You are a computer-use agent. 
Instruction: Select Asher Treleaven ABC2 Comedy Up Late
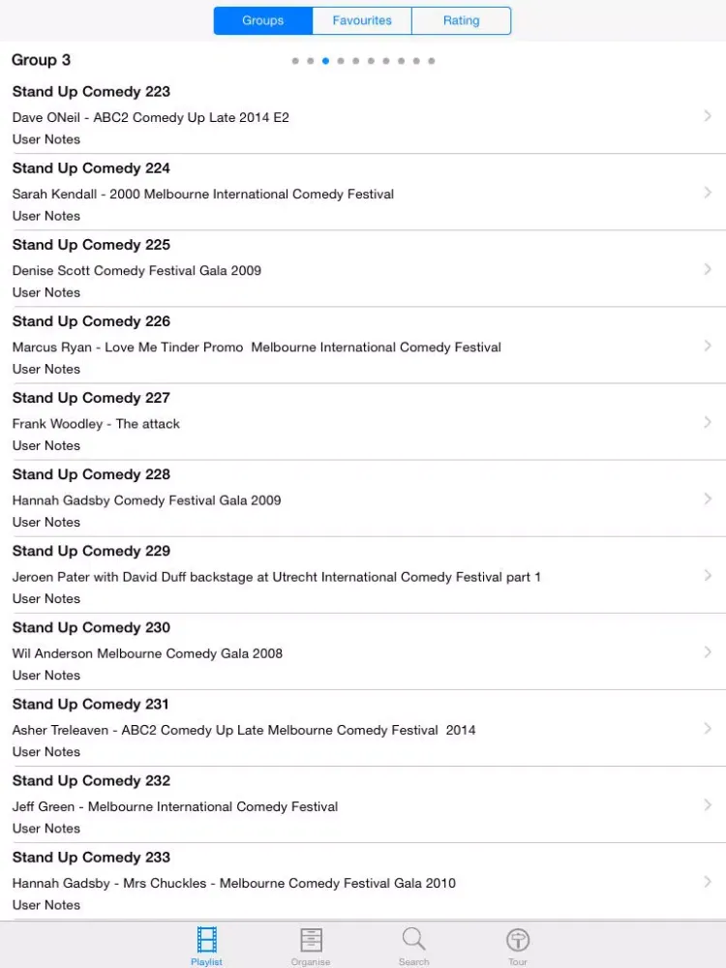tap(363, 728)
